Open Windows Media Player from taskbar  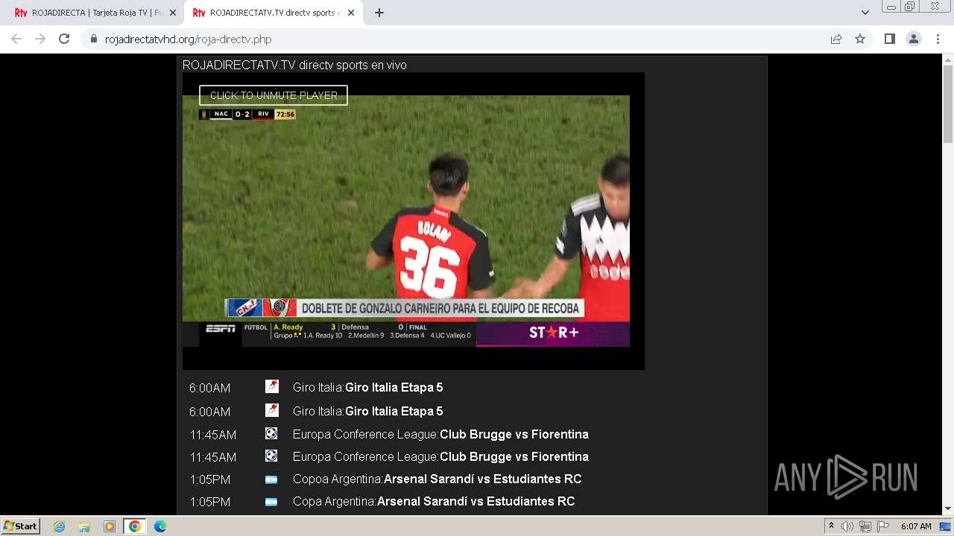click(x=110, y=526)
